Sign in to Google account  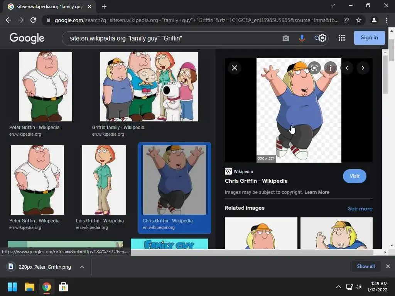point(369,38)
